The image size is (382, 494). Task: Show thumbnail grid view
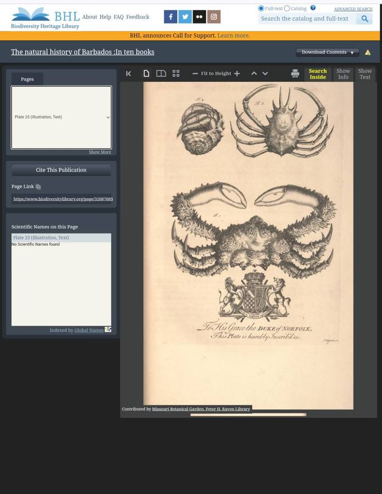pyautogui.click(x=176, y=74)
